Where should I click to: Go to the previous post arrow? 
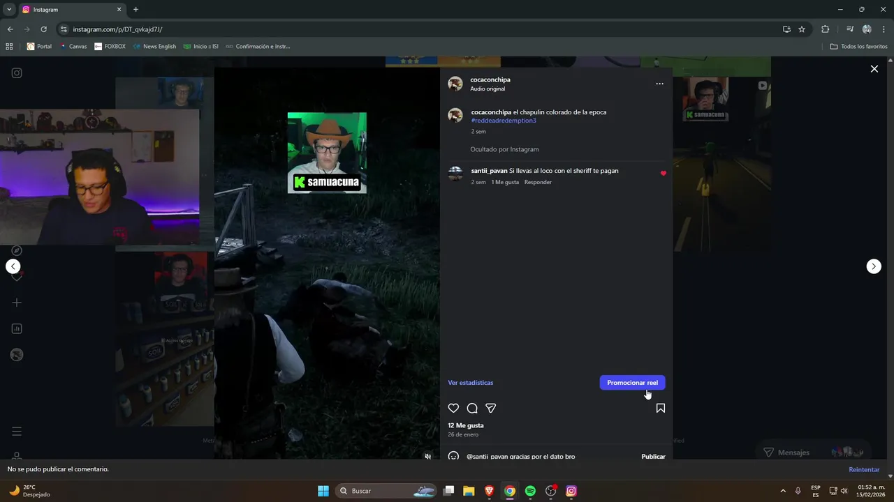pos(13,266)
